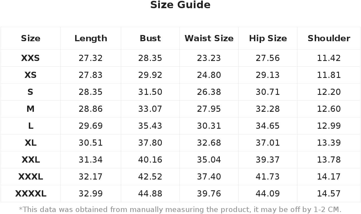
Task: Select the M size row label
Action: tap(31, 109)
